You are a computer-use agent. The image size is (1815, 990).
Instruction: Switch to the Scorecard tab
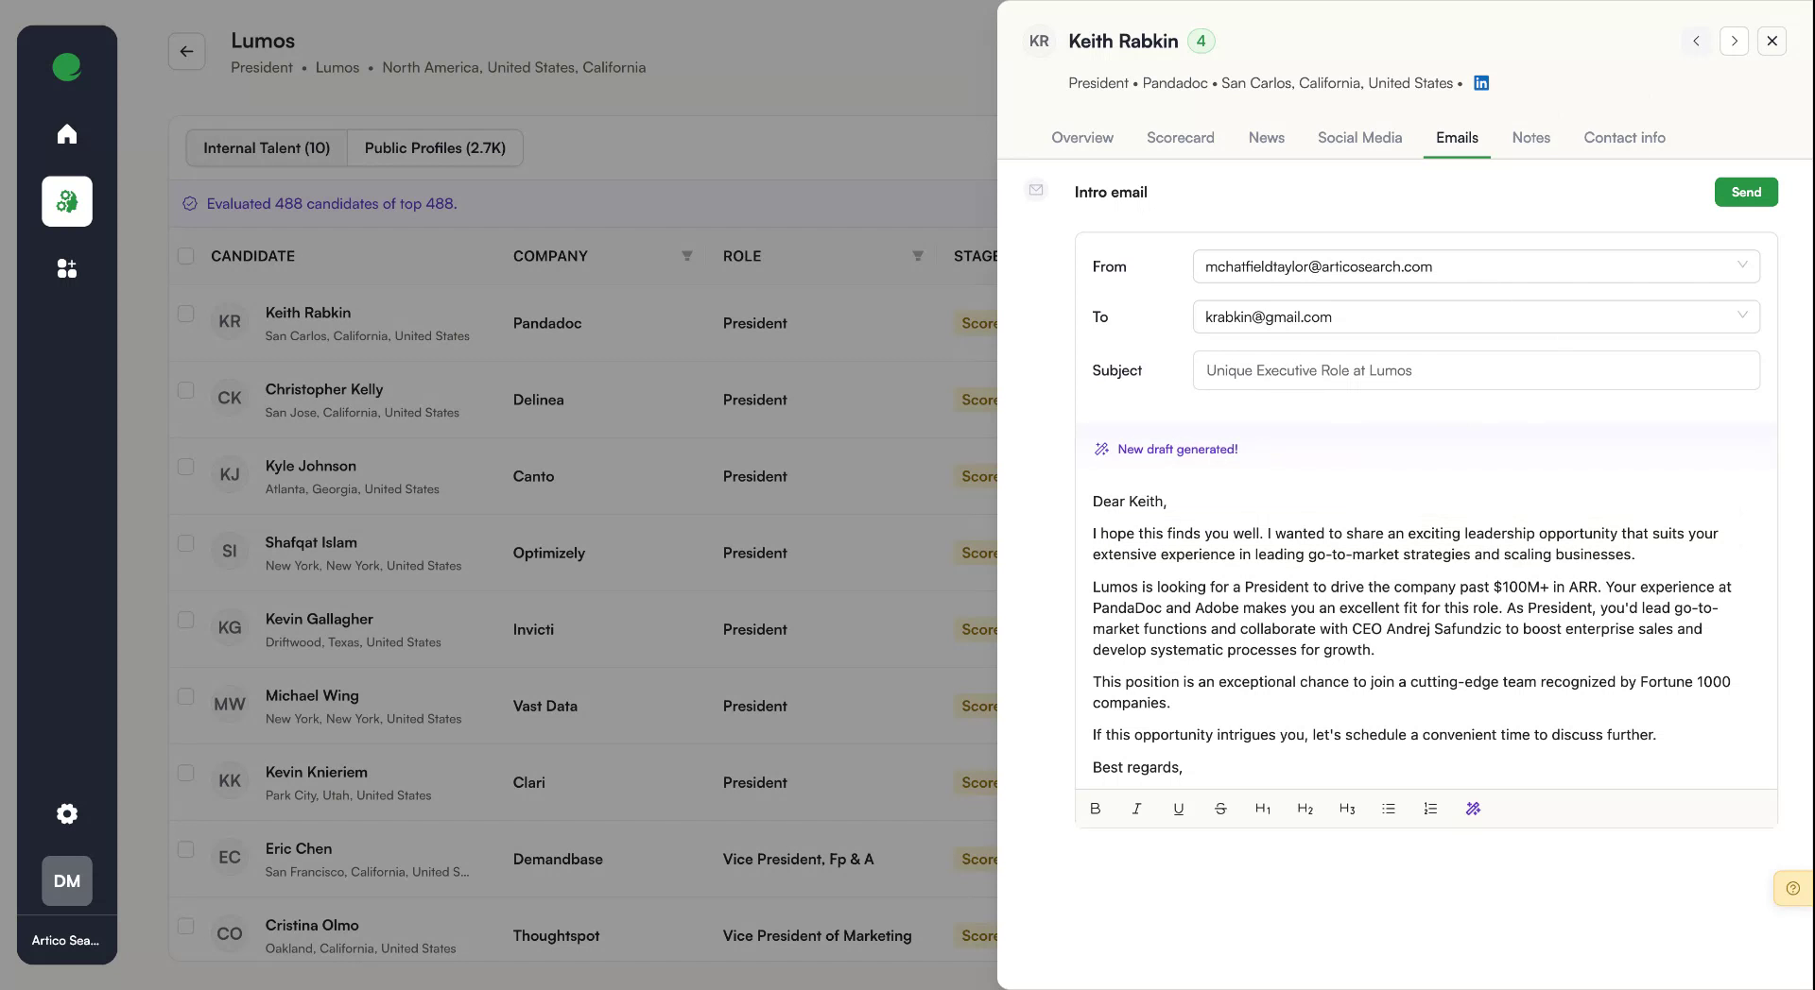coord(1180,138)
